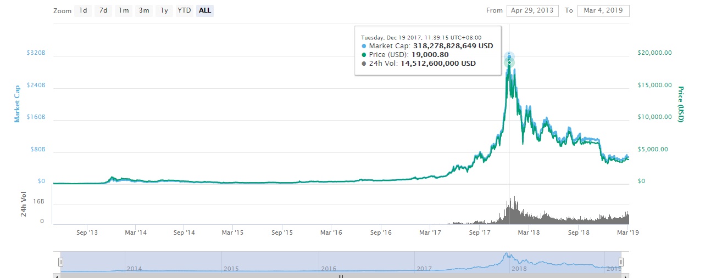Screen dimensions: 722x278
Task: Click the Zoom label beside the range buttons
Action: coord(62,11)
